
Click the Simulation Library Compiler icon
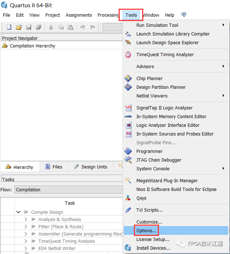pos(128,34)
